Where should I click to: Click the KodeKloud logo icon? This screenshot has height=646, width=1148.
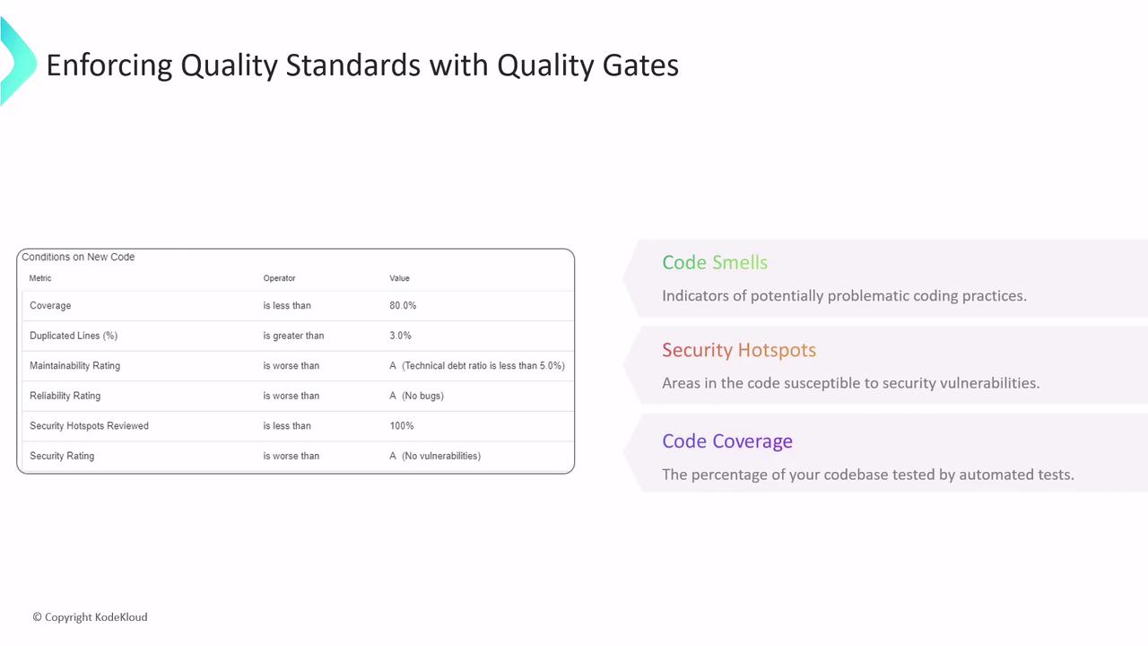pos(16,61)
